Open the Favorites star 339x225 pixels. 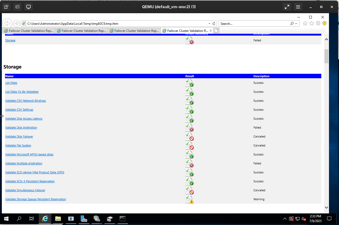click(312, 23)
